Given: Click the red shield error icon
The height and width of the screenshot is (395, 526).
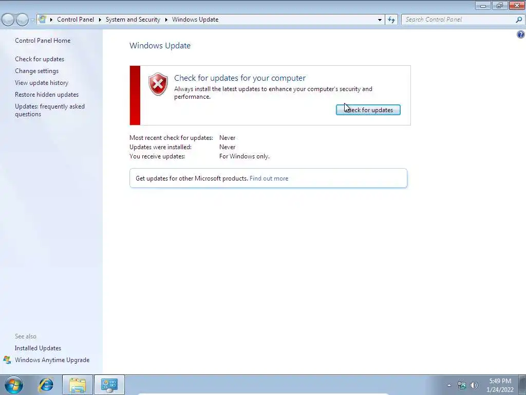Looking at the screenshot, I should tap(158, 84).
